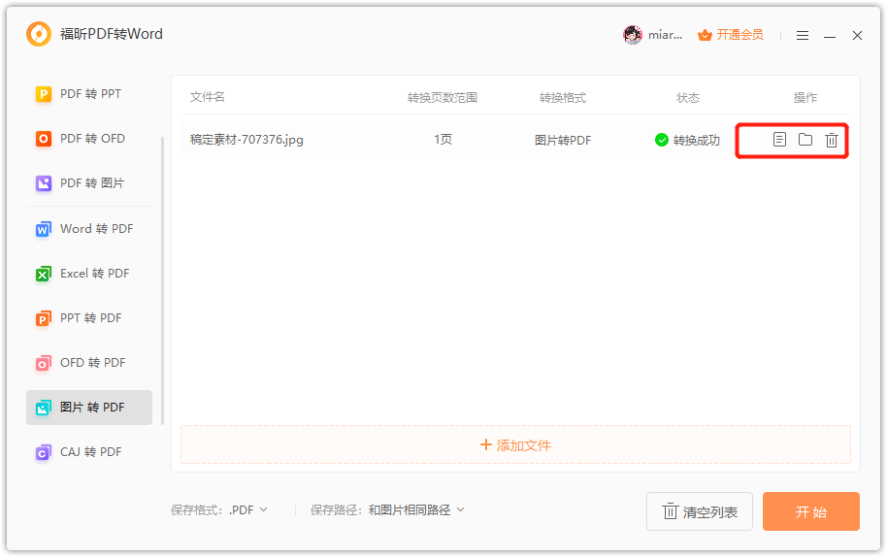
Task: Click the 图片转PDF format cell
Action: 563,141
